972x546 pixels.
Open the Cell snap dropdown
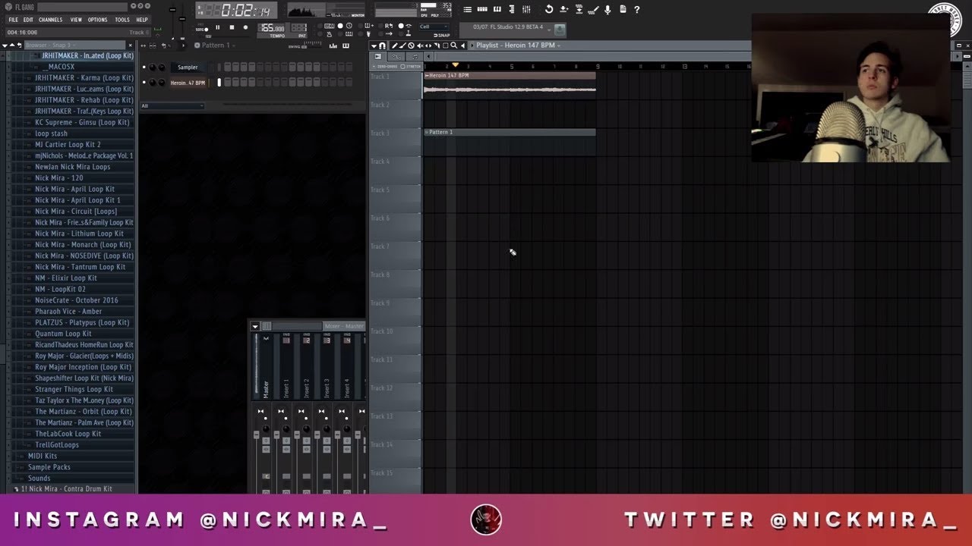(x=434, y=27)
